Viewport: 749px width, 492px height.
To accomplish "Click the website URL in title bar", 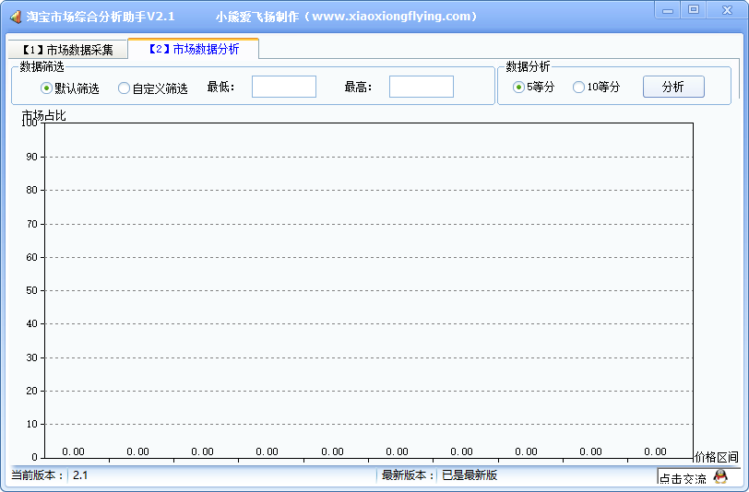I will [395, 17].
